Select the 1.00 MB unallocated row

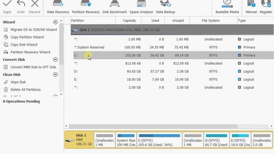[173, 39]
